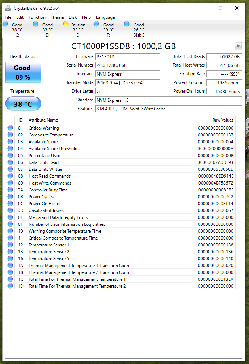Click the status orb for Host Read Commands
The height and width of the screenshot is (364, 249).
tap(10, 176)
